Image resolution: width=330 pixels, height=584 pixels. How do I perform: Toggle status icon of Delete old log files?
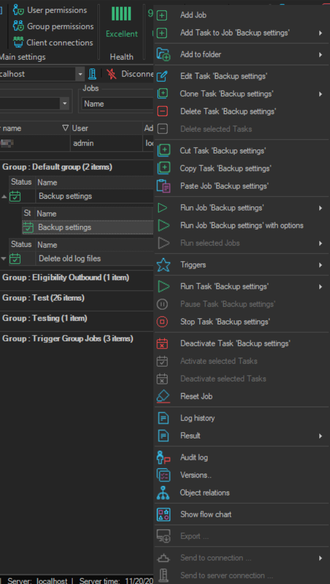coord(15,259)
